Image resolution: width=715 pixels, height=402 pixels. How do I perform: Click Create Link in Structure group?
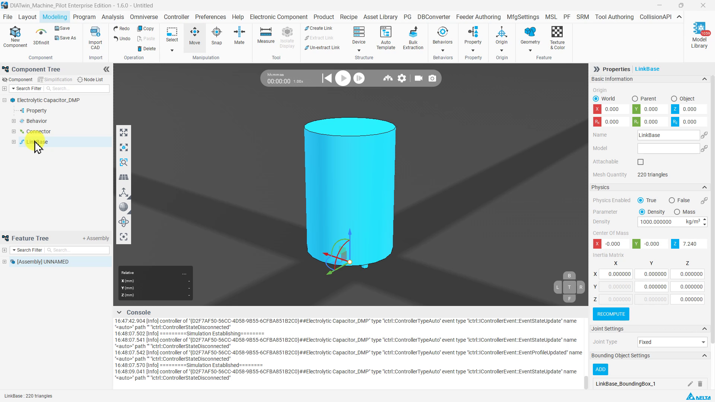point(318,28)
